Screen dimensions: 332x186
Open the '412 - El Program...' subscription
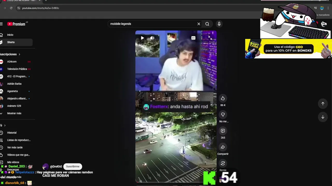tap(17, 76)
